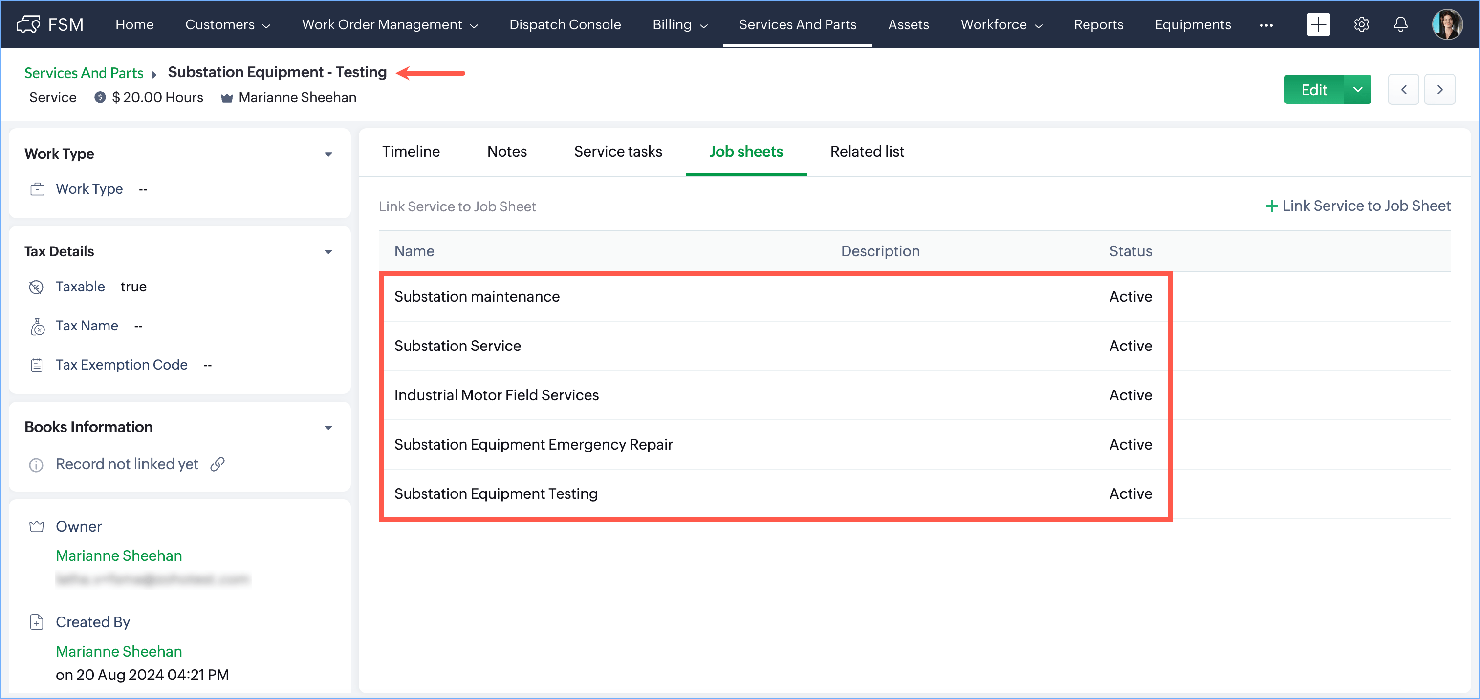Screen dimensions: 1480x699
Task: Click the FSM logo icon
Action: [28, 24]
